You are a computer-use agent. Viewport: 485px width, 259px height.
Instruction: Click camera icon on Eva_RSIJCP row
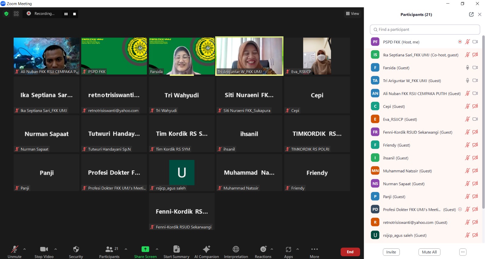coord(475,119)
